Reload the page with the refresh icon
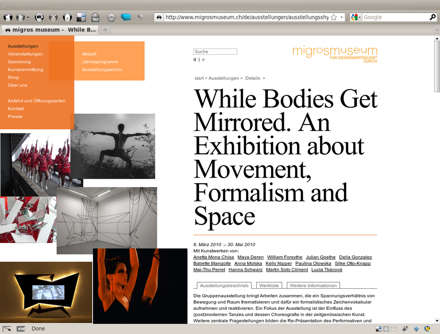The height and width of the screenshot is (334, 440). click(x=39, y=18)
